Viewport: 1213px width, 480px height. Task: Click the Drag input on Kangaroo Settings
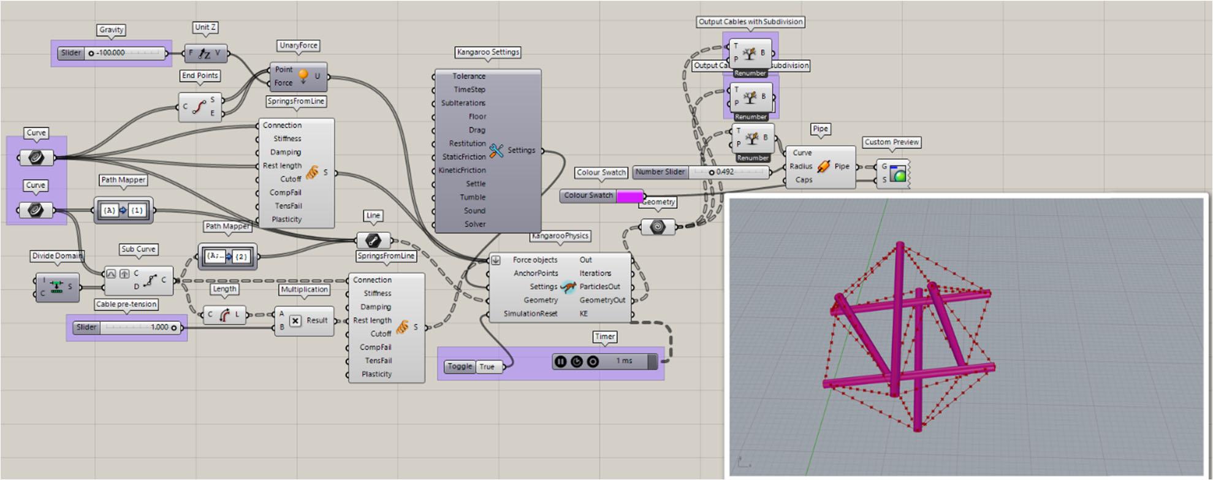coord(476,130)
